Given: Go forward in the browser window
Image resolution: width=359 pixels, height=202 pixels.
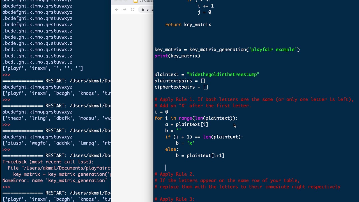Looking at the screenshot, I should 125,10.
